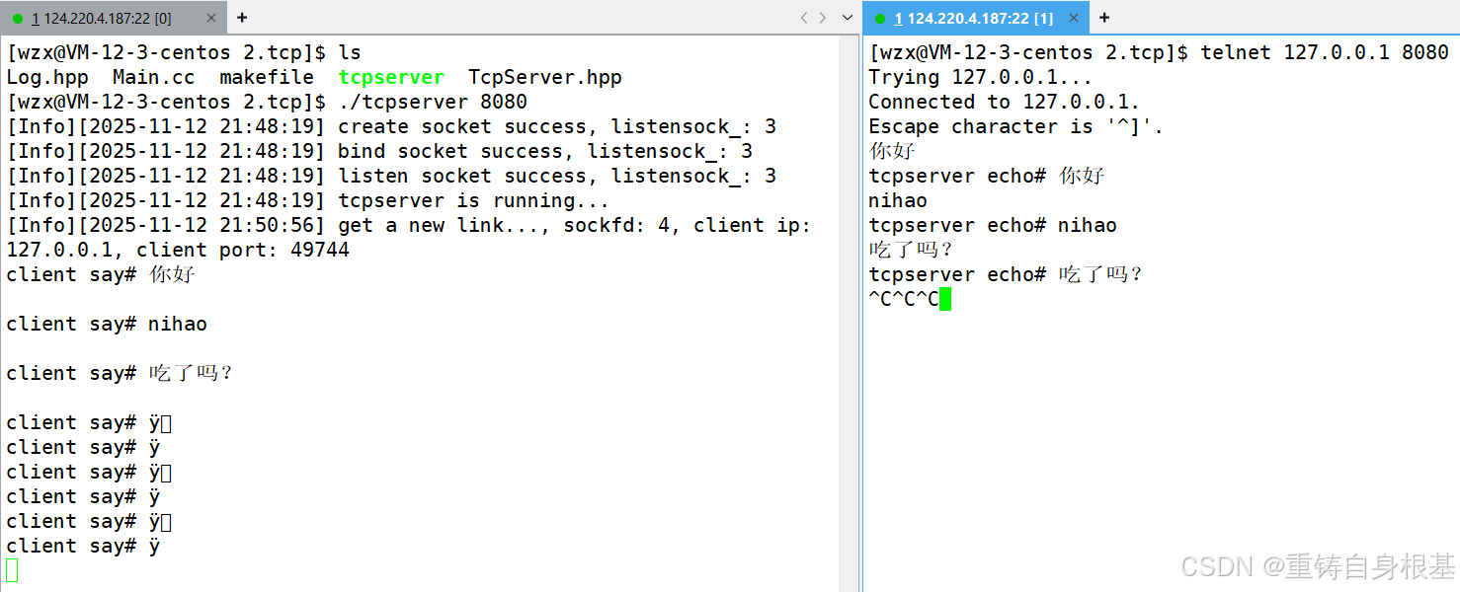Close the session tab labeled [0]
Screen dimensions: 1460x592
tap(211, 18)
